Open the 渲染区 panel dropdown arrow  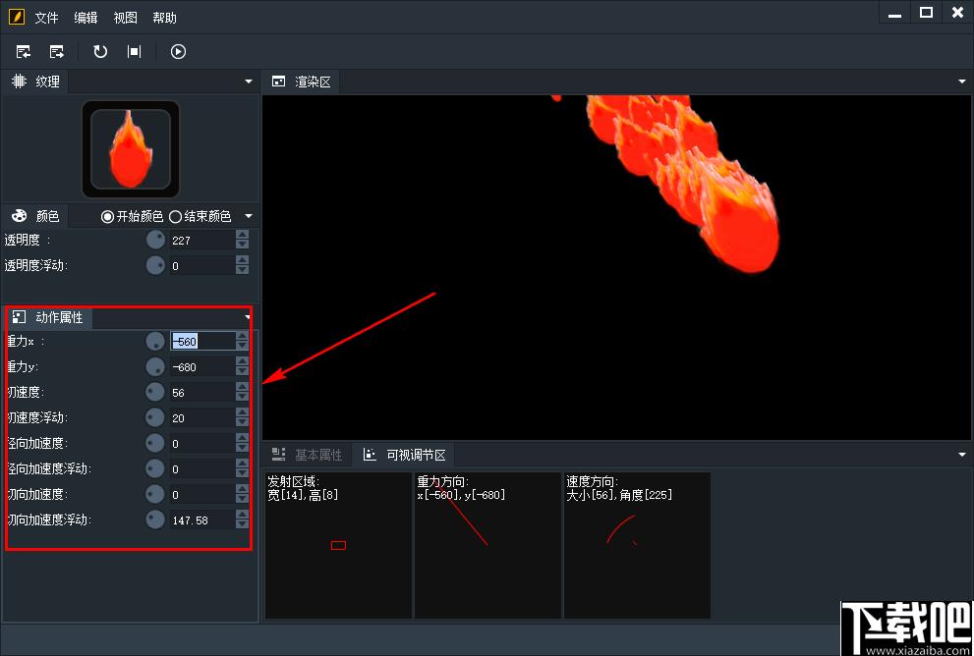pos(961,82)
